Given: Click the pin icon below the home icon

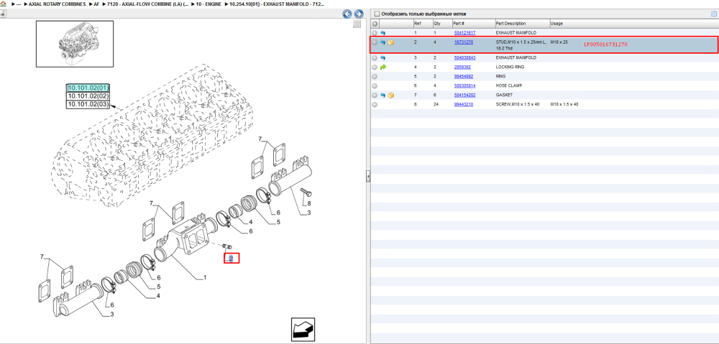Looking at the screenshot, I should click(3, 14).
